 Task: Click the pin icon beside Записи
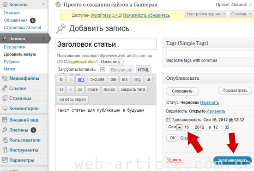pyautogui.click(x=5, y=38)
